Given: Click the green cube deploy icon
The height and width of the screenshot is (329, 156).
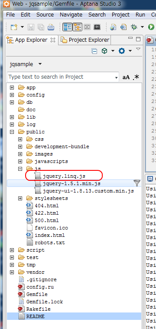Looking at the screenshot, I should (104, 51).
